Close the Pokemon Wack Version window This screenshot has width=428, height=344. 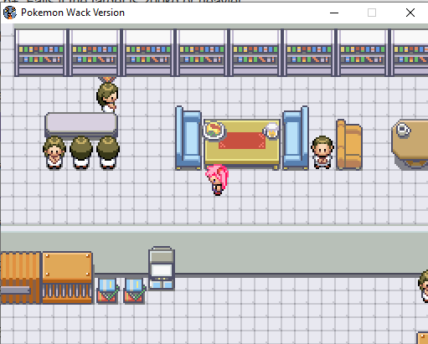pyautogui.click(x=410, y=13)
